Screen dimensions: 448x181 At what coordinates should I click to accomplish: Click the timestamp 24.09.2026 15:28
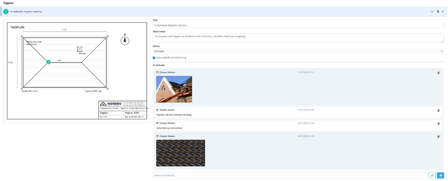pyautogui.click(x=306, y=123)
